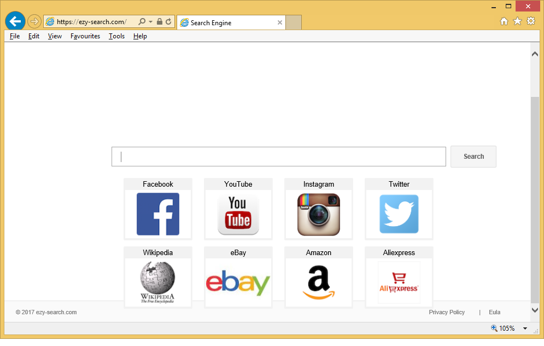Click the Home icon in toolbar
Viewport: 544px width, 346px height.
[504, 22]
